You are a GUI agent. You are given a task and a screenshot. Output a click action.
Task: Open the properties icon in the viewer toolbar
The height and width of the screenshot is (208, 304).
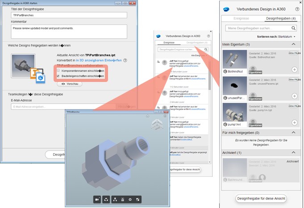tap(122, 199)
